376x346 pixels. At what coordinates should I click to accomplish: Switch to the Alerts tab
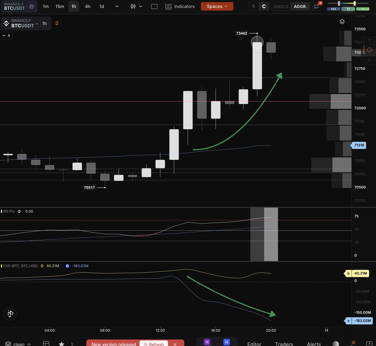(313, 343)
